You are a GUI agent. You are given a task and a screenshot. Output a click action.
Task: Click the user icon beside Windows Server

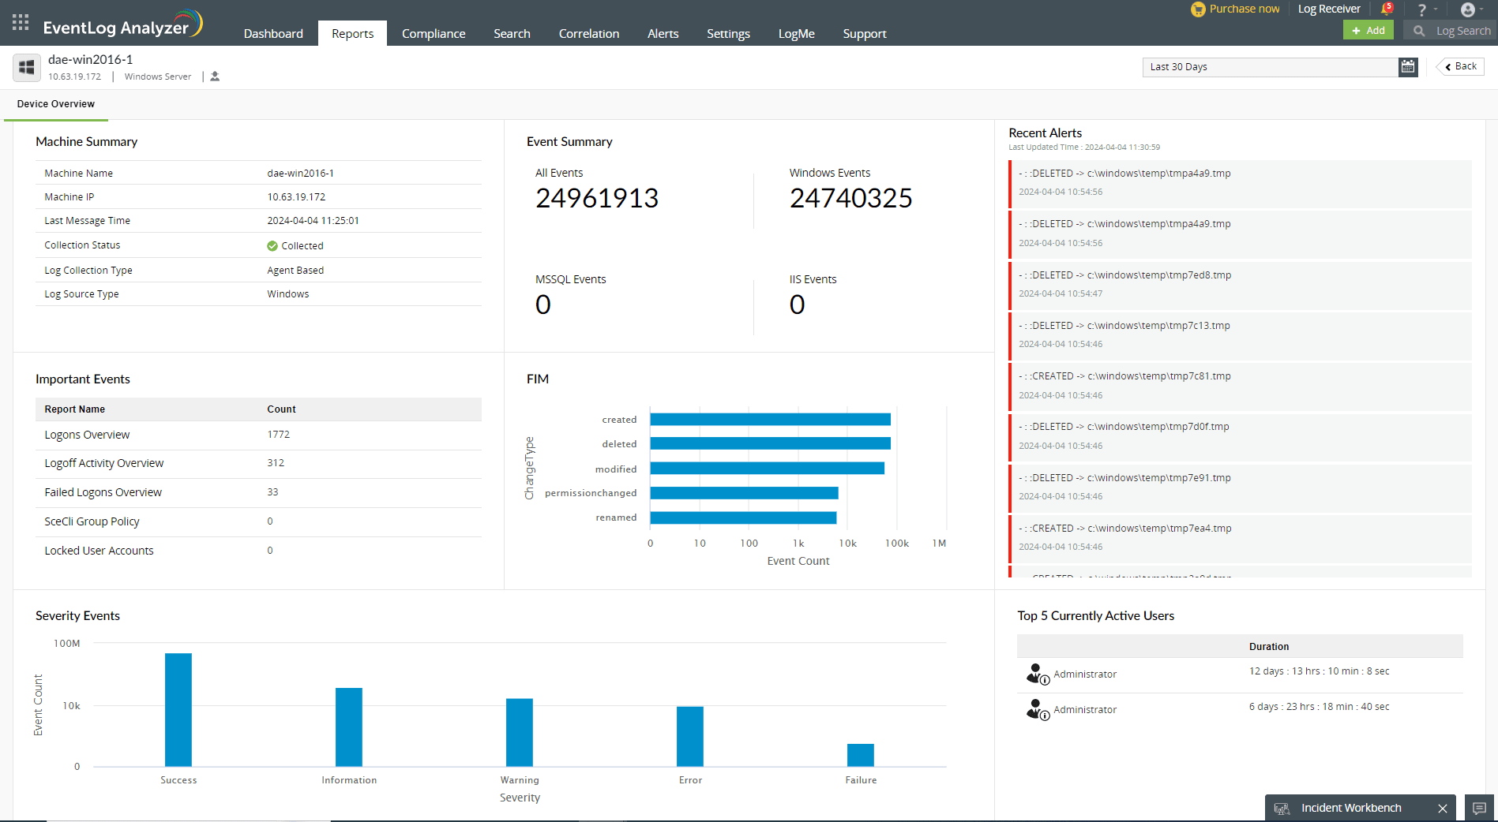[215, 77]
